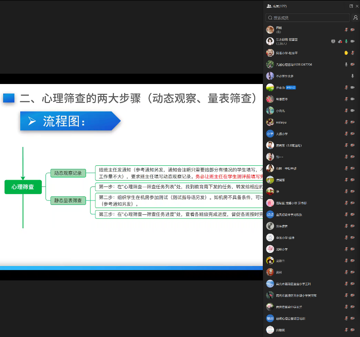360x337 pixels.
Task: Click the add participant icon beside the search bar
Action: coord(356,18)
